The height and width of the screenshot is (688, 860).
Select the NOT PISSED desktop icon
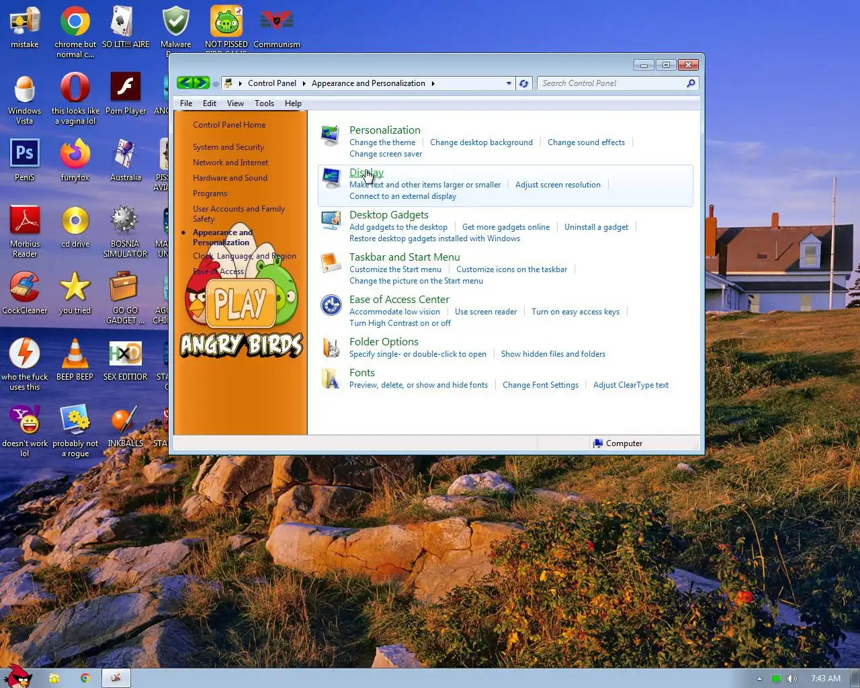tap(226, 27)
